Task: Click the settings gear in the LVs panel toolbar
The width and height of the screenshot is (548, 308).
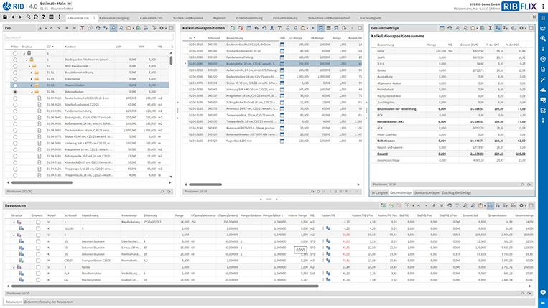Action: [162, 28]
